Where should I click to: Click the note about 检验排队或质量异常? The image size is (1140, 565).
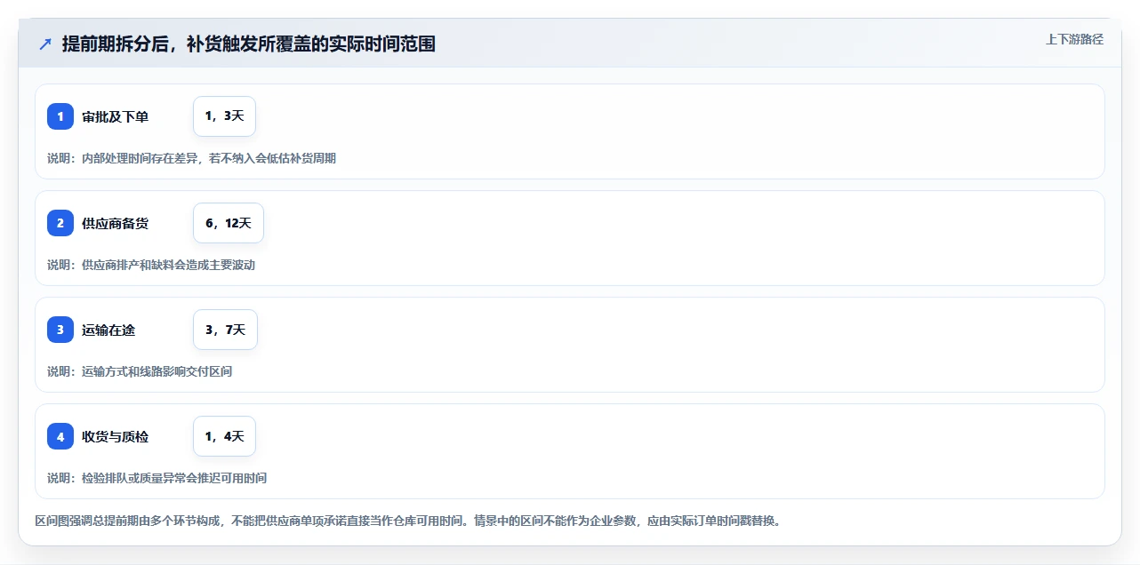tap(157, 478)
